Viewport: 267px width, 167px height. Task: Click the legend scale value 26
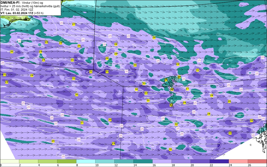point(249,165)
